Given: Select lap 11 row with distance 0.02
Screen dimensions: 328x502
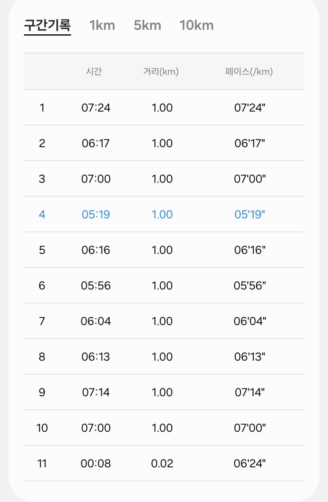Looking at the screenshot, I should click(x=164, y=464).
